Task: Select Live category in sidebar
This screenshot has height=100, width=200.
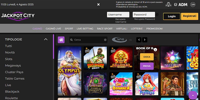Action: [x=8, y=85]
